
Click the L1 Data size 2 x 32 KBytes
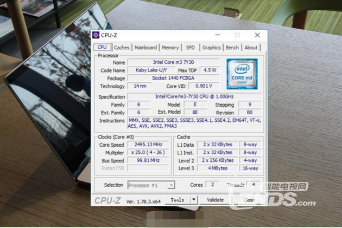tap(218, 145)
